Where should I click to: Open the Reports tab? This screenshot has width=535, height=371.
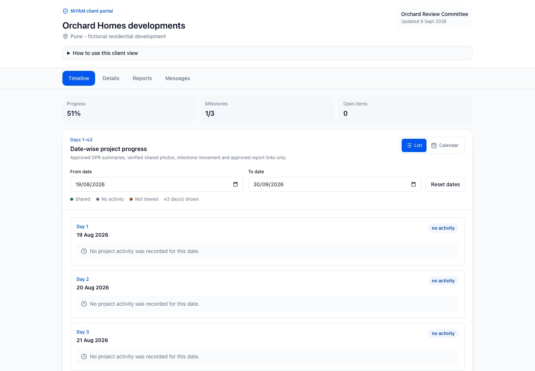pos(142,78)
